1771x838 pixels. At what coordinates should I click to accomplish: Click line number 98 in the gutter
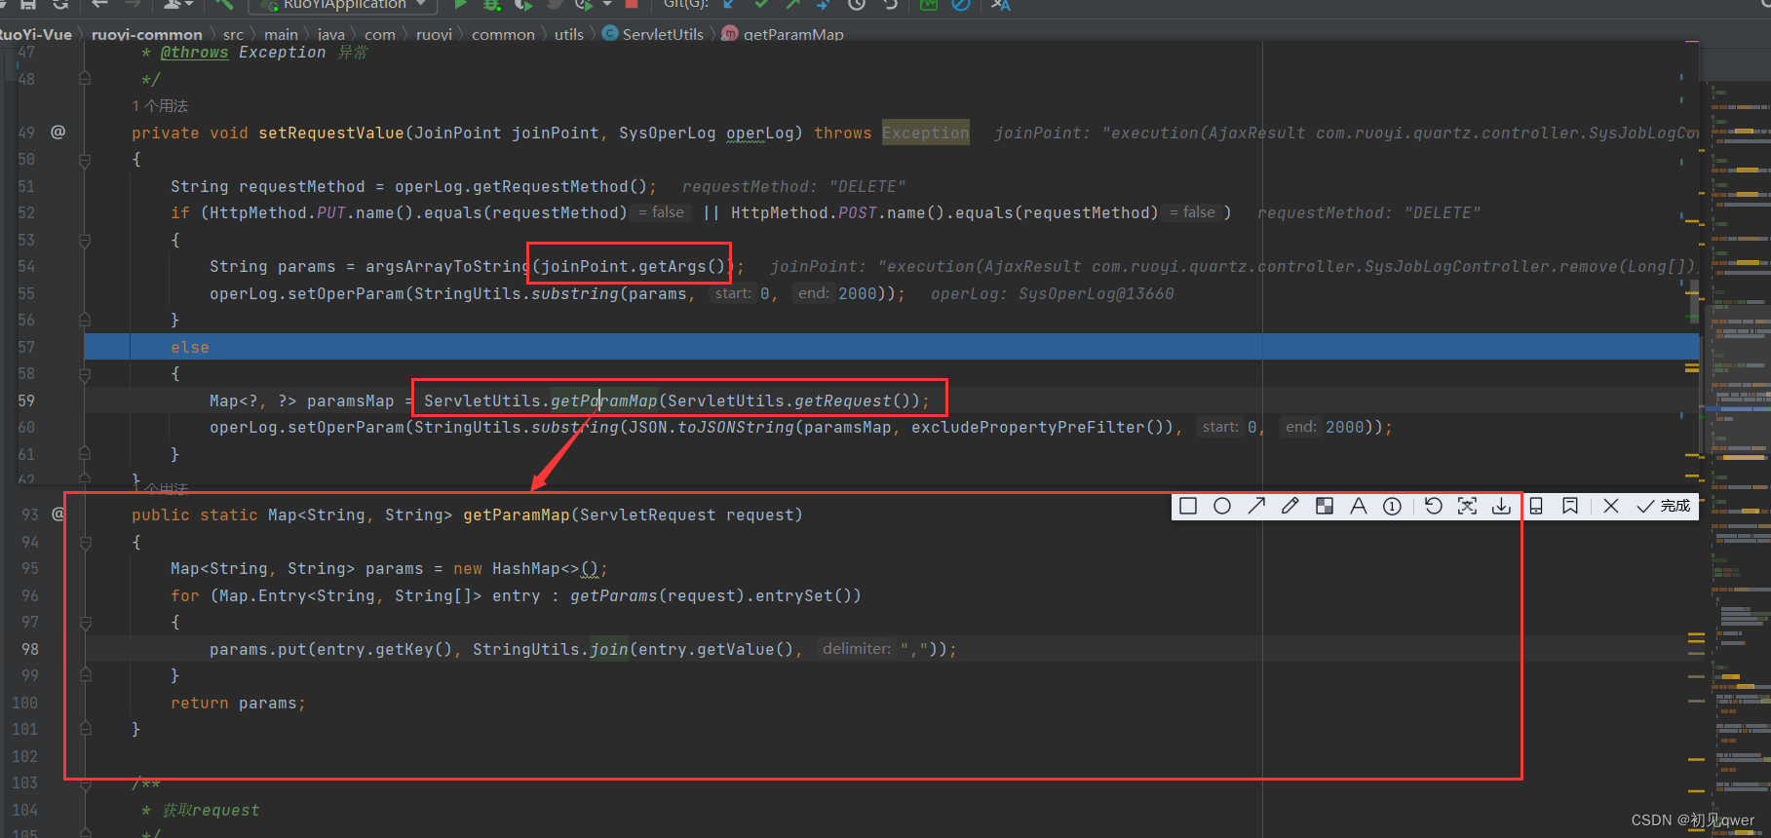tap(29, 649)
